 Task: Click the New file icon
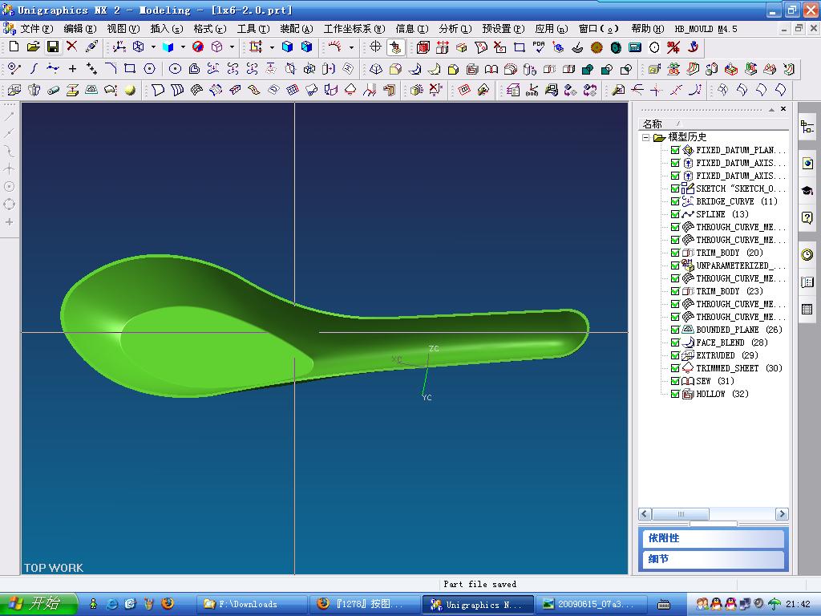[x=14, y=47]
